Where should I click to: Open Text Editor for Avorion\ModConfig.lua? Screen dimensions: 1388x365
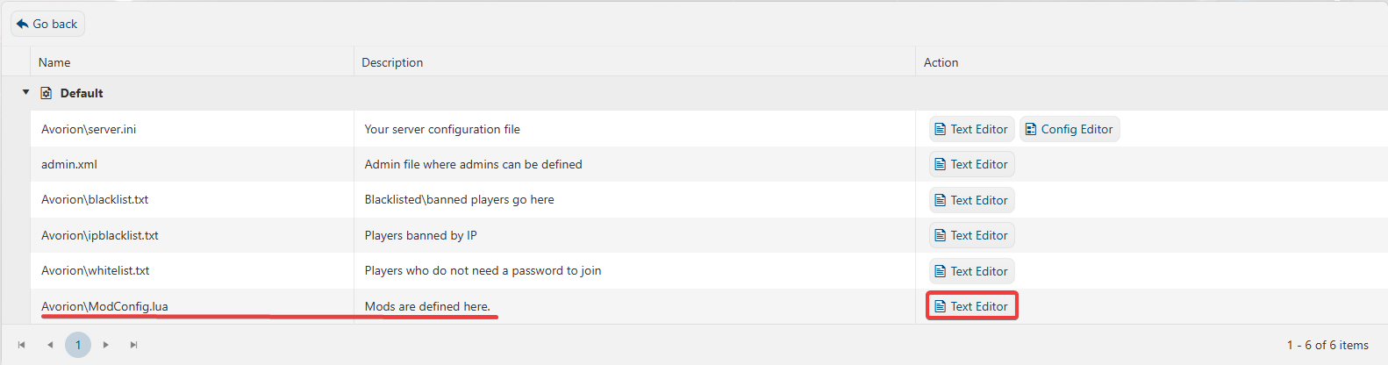click(971, 306)
